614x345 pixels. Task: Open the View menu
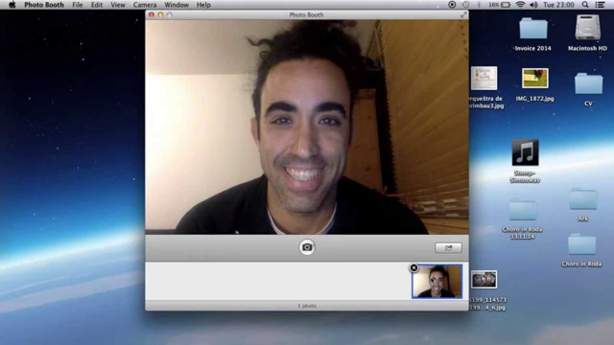point(118,5)
